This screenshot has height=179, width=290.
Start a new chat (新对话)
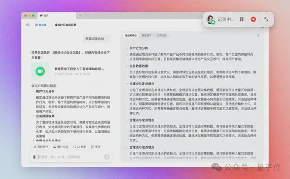[x=40, y=25]
